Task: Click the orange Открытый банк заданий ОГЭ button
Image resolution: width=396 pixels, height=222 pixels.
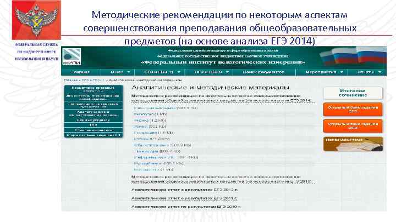Action: (353, 126)
